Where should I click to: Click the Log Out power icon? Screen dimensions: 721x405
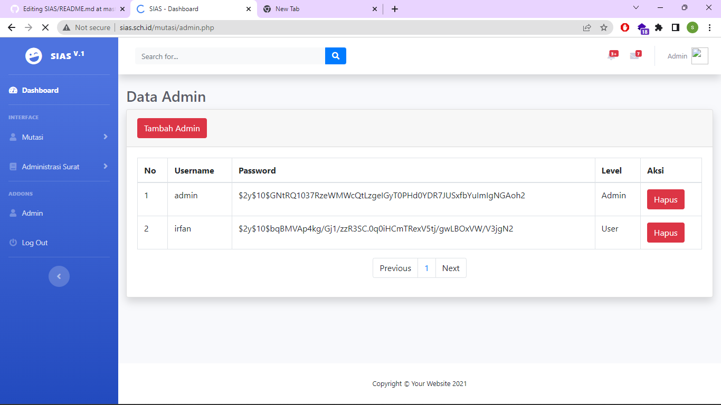12,242
